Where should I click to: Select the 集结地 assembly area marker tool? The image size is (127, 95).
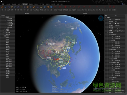(x=55, y=8)
